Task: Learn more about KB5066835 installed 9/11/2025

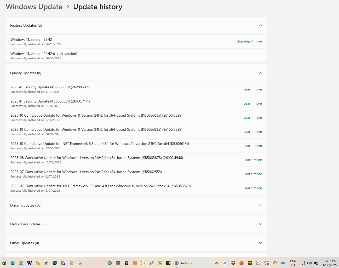Action: point(253,117)
